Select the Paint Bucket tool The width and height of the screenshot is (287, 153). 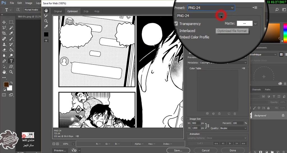pos(11,50)
